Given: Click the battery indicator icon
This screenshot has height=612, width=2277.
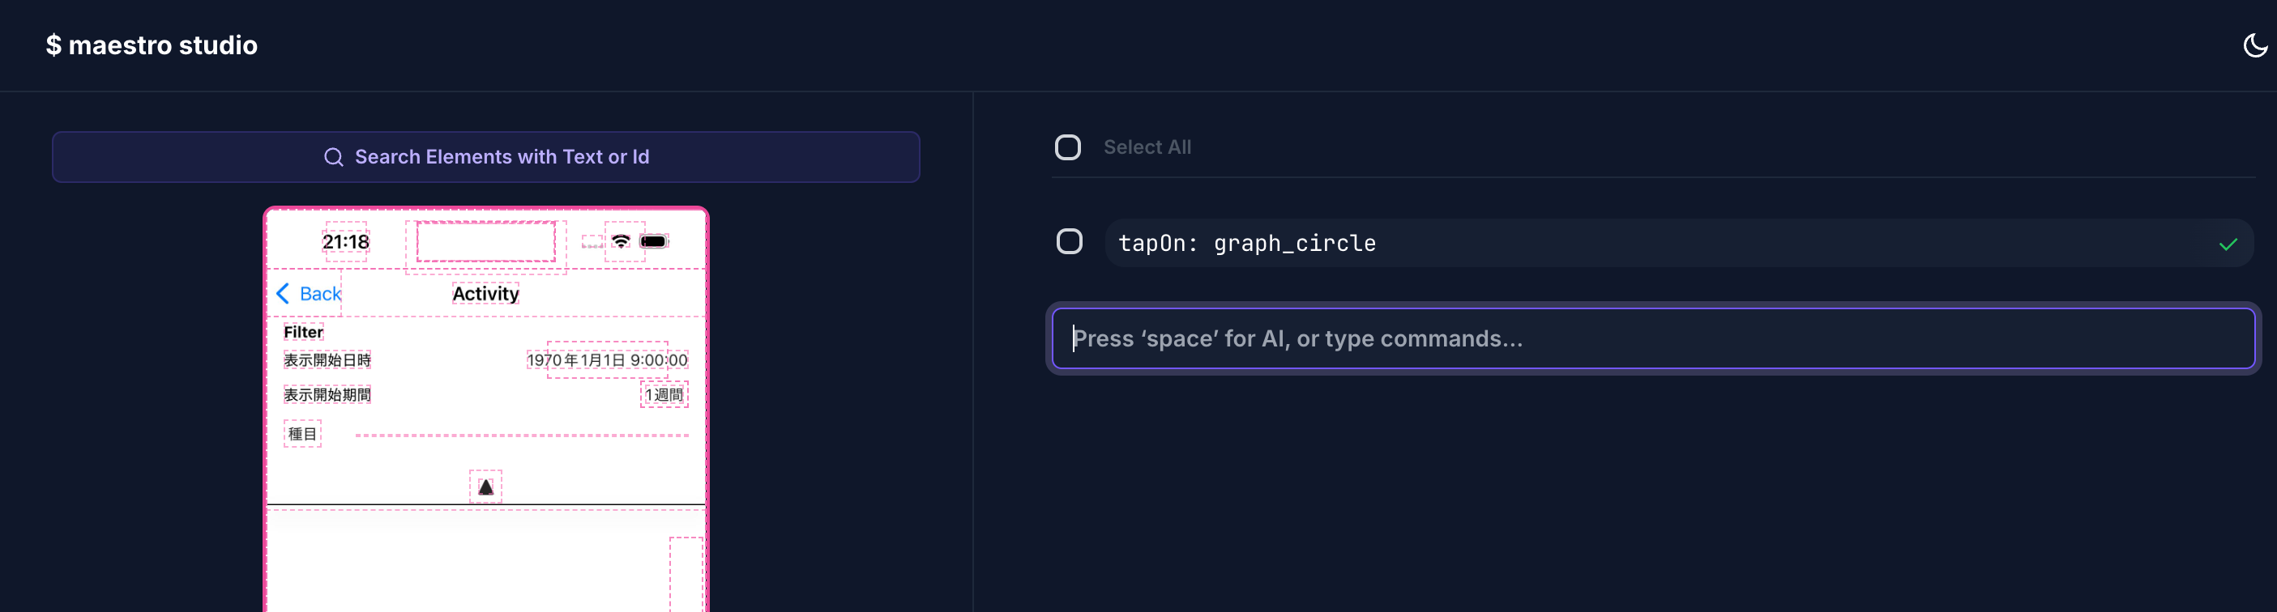Looking at the screenshot, I should tap(653, 241).
